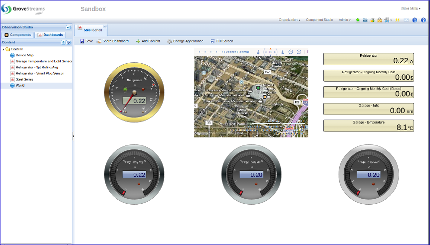Image resolution: width=430 pixels, height=245 pixels.
Task: Collapse the Content folder tree node
Action: (3, 49)
